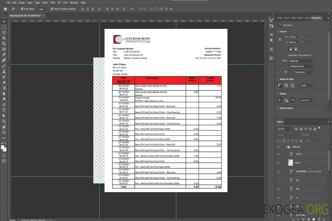This screenshot has width=332, height=221.
Task: Swap foreground and background colors
Action: click(5, 143)
